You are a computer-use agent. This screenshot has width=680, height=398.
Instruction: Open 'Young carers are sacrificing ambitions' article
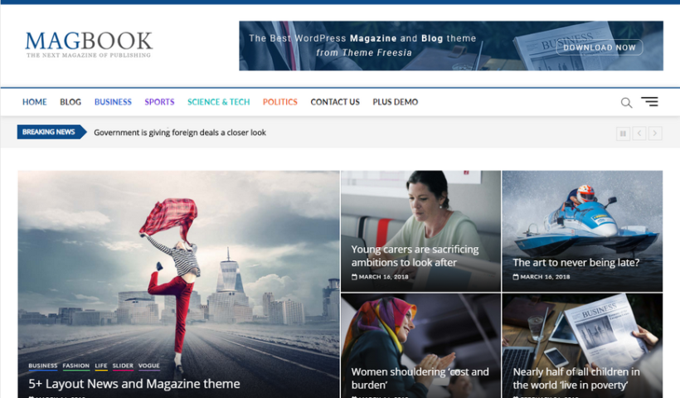click(415, 255)
